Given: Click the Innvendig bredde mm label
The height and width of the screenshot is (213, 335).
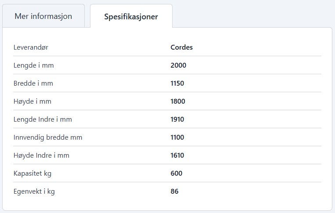Looking at the screenshot, I should [48, 137].
